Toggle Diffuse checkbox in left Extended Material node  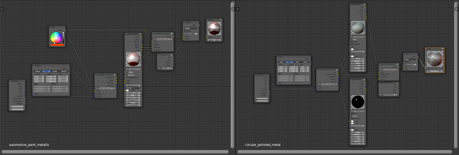coord(127,72)
